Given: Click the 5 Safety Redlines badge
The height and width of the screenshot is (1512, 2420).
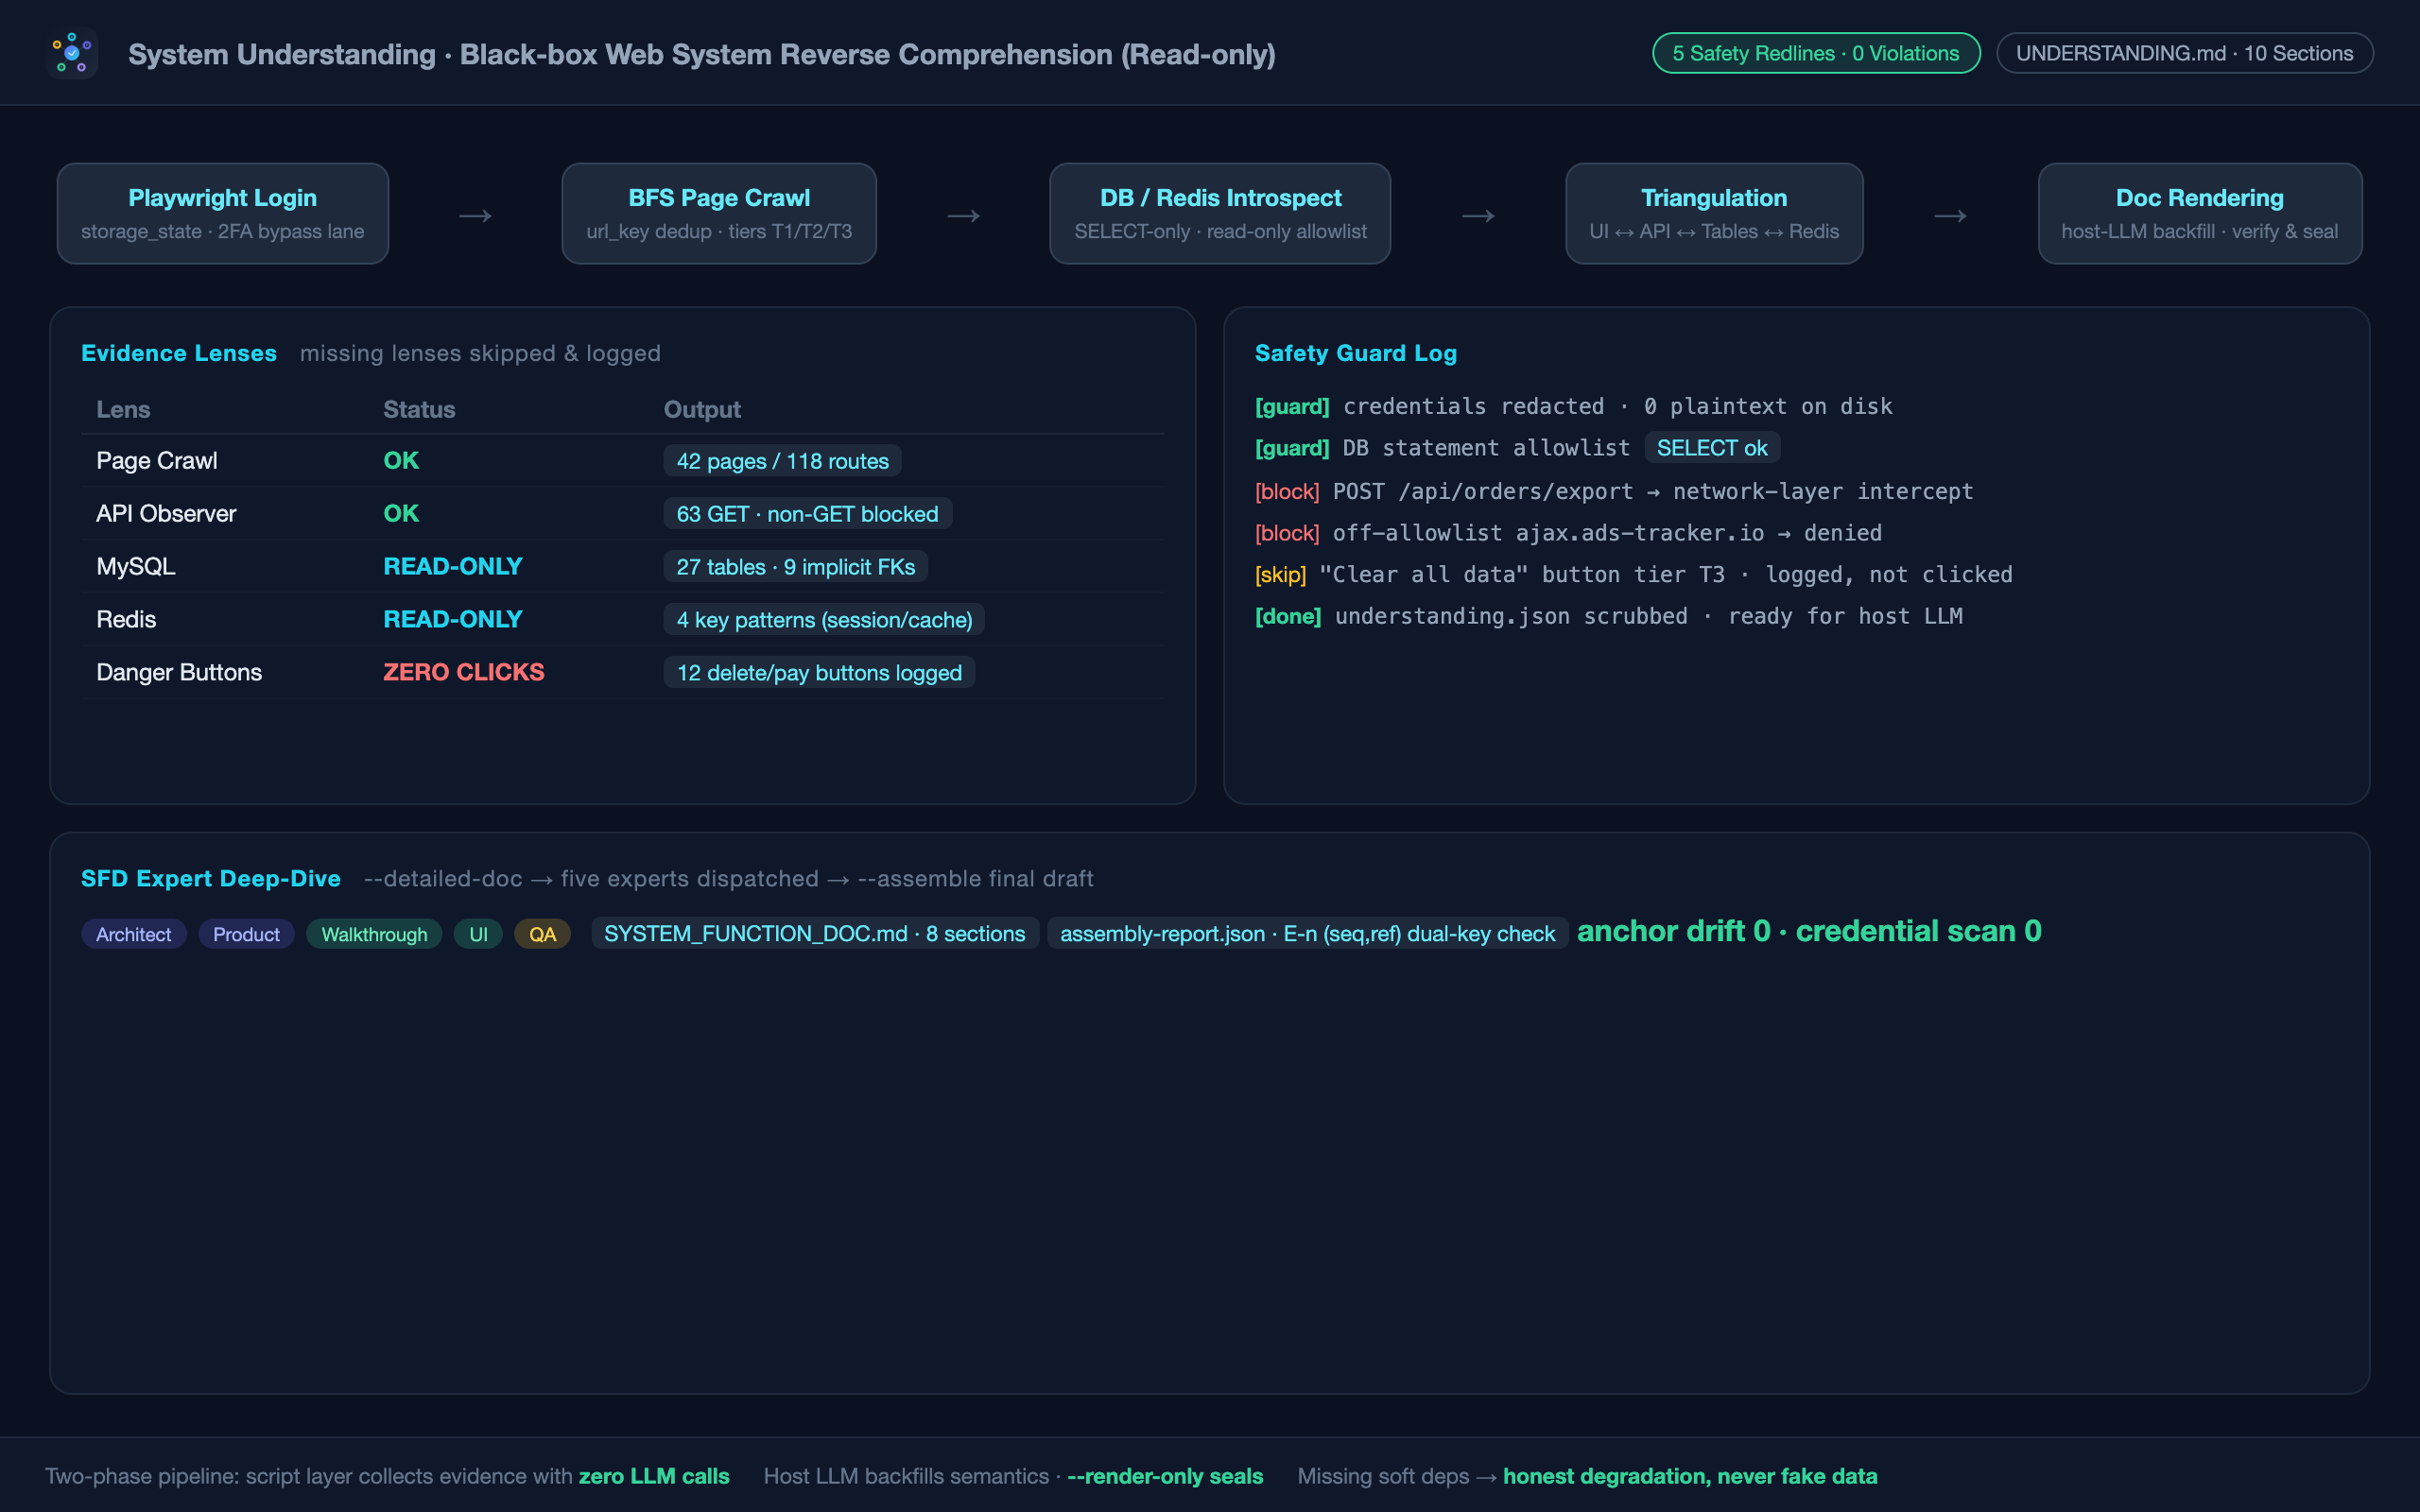Looking at the screenshot, I should coord(1816,53).
